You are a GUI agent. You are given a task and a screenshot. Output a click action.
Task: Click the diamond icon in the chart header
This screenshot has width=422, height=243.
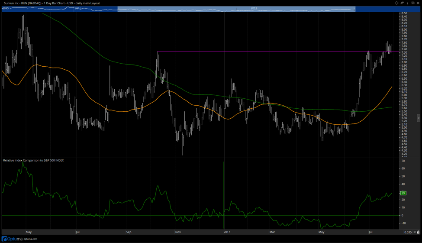[396, 3]
